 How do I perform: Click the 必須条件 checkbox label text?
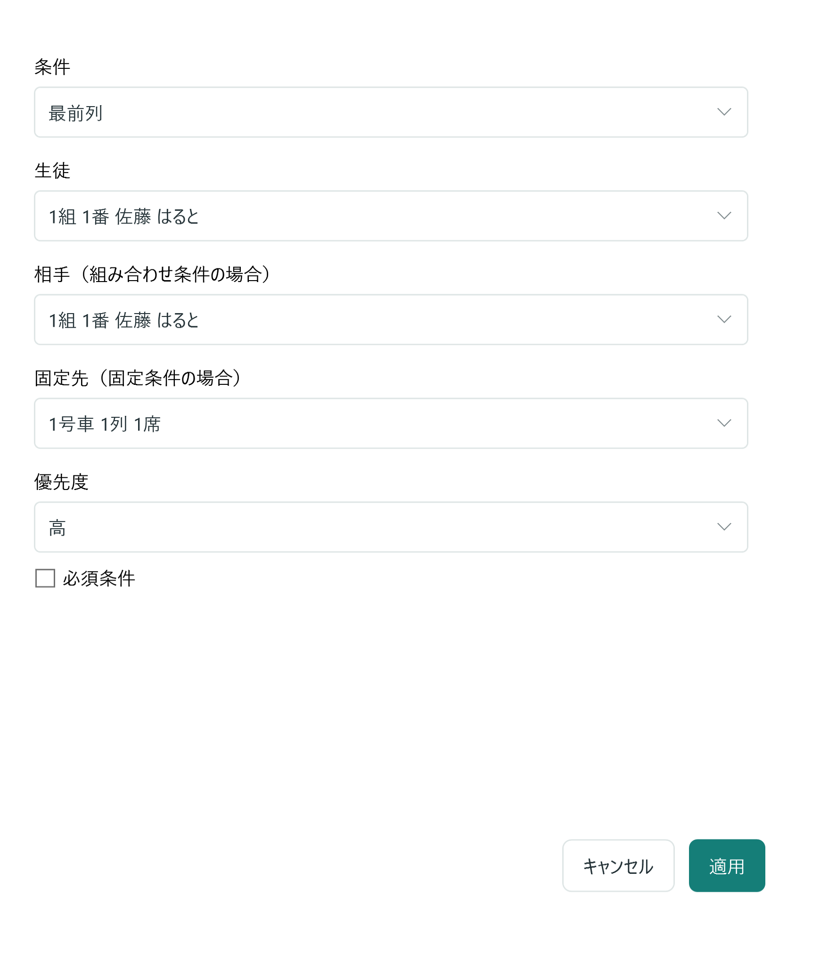click(x=99, y=578)
